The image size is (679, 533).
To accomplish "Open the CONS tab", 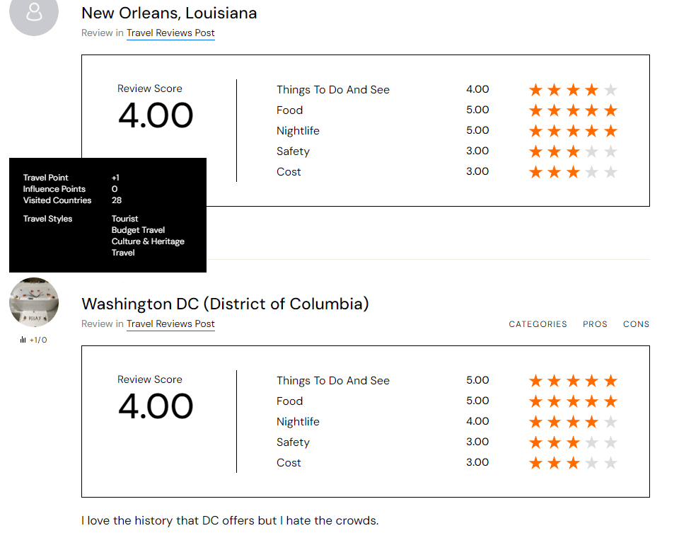I will 636,324.
